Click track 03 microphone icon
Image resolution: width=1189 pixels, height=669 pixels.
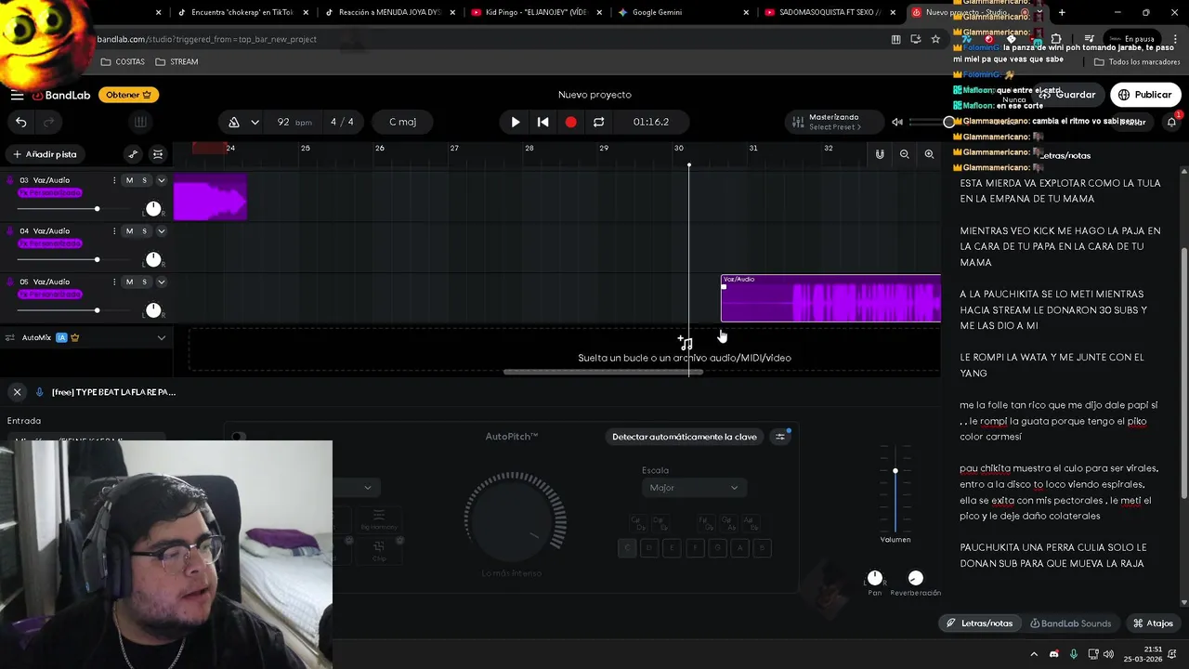[10, 180]
